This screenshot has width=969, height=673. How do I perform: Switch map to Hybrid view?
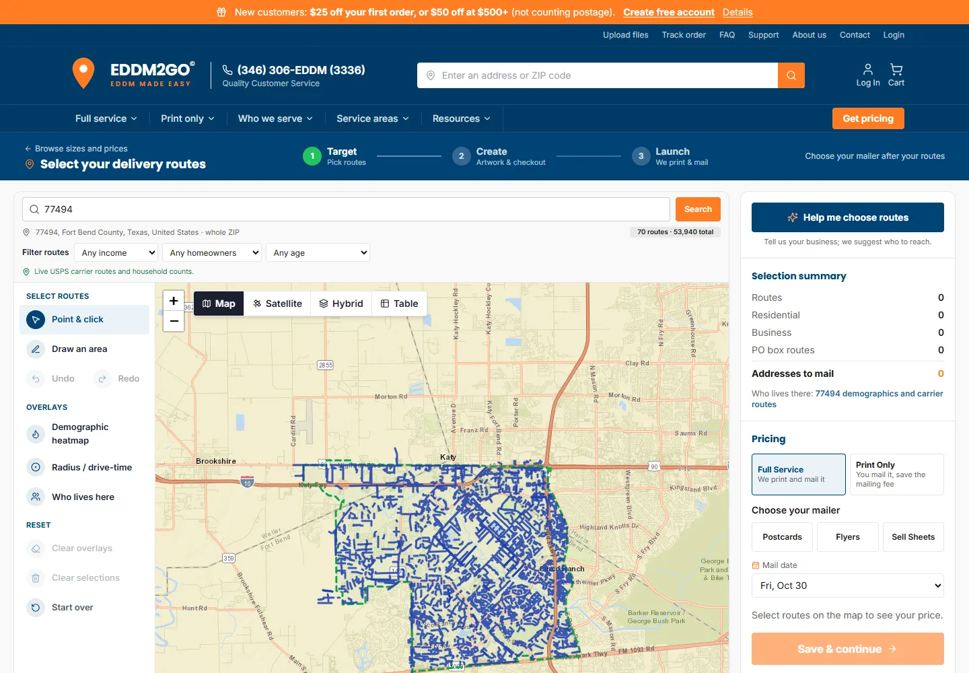click(x=341, y=304)
